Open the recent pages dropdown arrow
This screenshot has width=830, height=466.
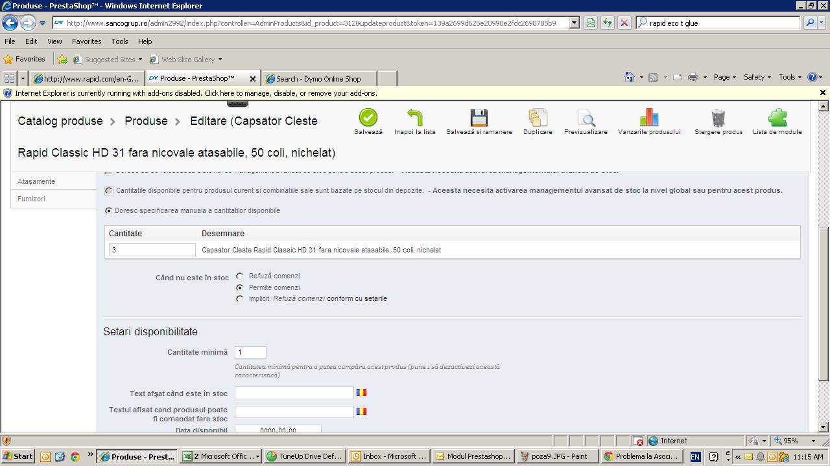coord(42,23)
